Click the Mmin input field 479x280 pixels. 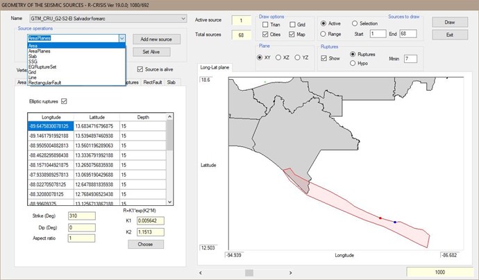[x=410, y=58]
